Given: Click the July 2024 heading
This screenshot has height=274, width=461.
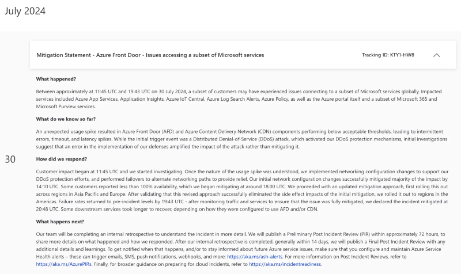Looking at the screenshot, I should coord(25,11).
